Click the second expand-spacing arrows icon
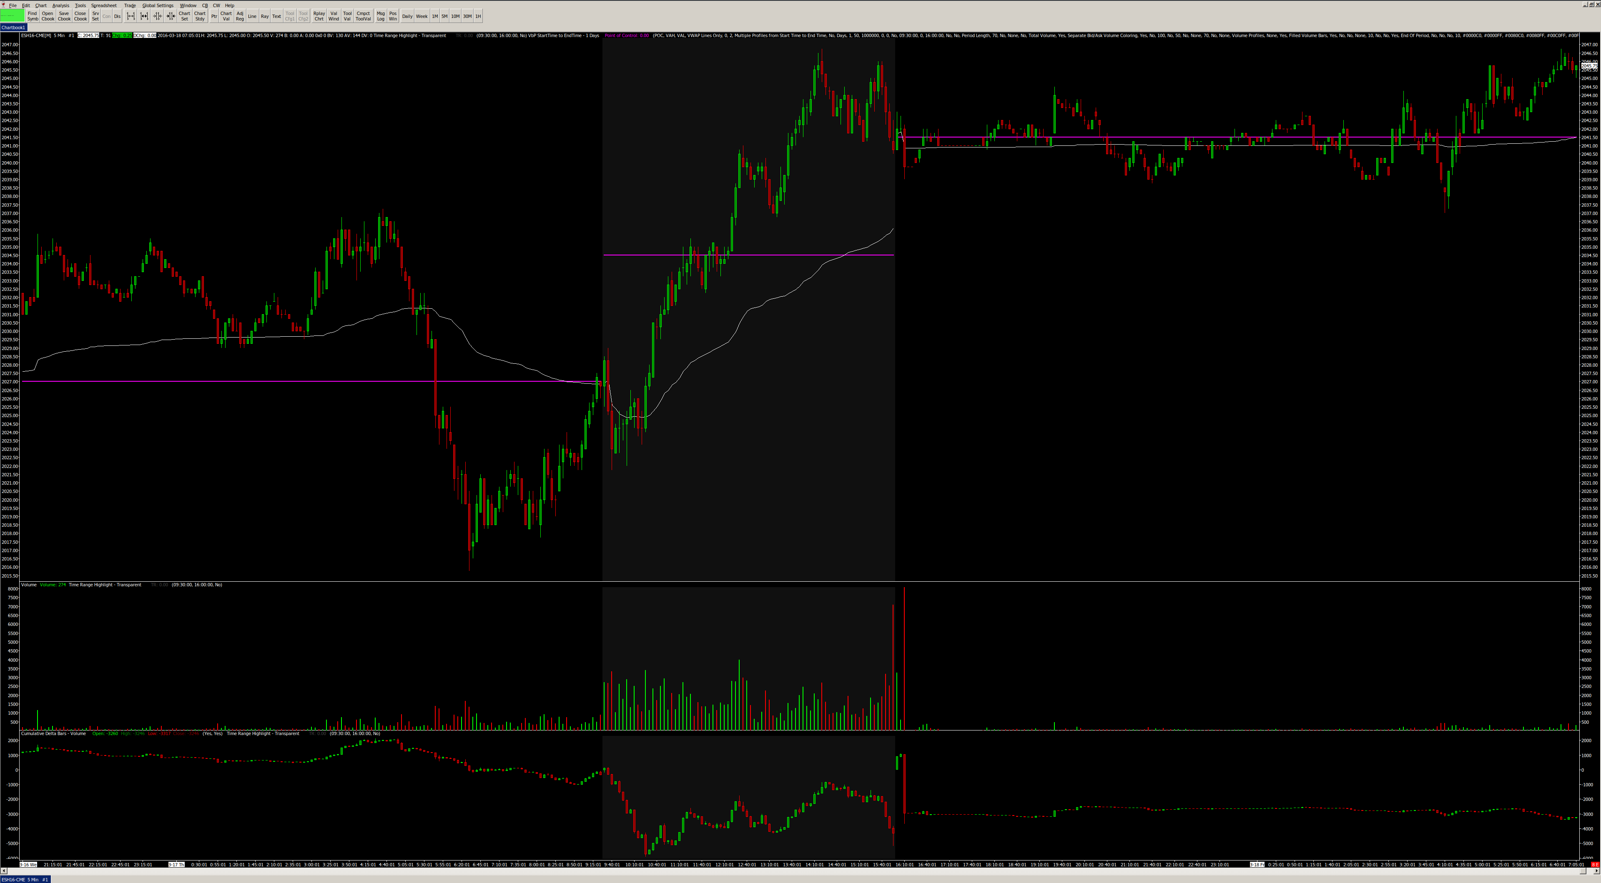This screenshot has width=1601, height=883. 143,16
